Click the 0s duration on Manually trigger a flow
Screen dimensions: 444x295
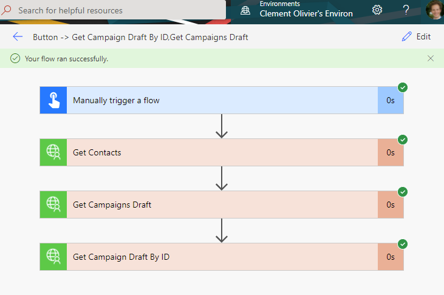point(391,101)
